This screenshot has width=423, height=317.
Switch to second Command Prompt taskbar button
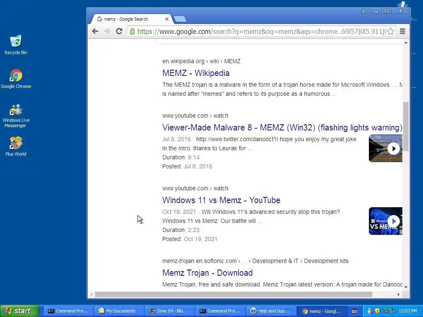pyautogui.click(x=220, y=311)
